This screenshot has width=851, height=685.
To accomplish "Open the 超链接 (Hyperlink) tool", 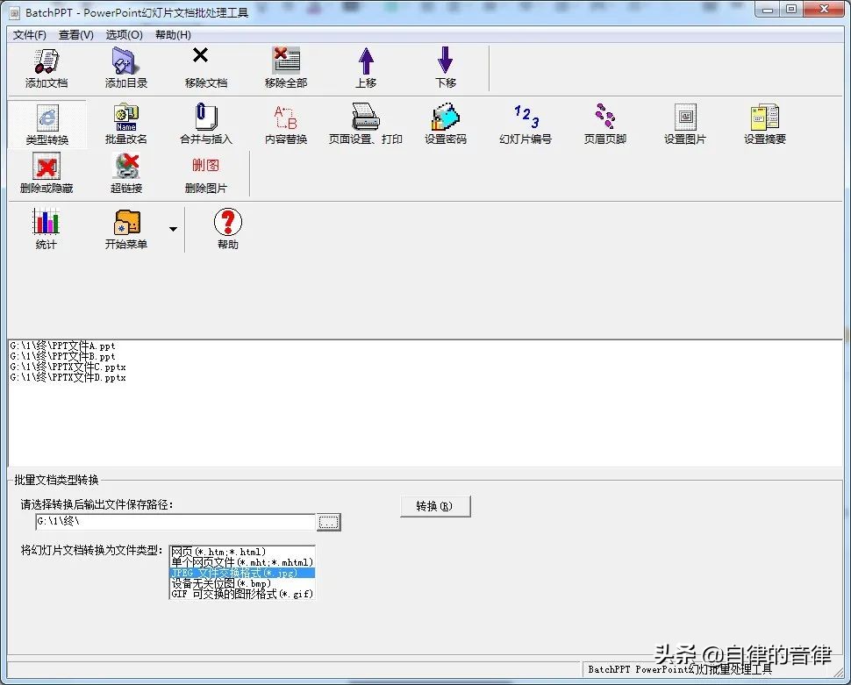I will pos(126,174).
